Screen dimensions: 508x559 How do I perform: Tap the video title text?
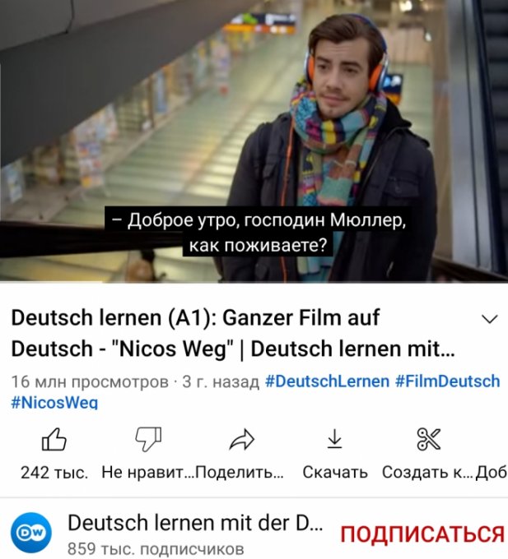(233, 333)
